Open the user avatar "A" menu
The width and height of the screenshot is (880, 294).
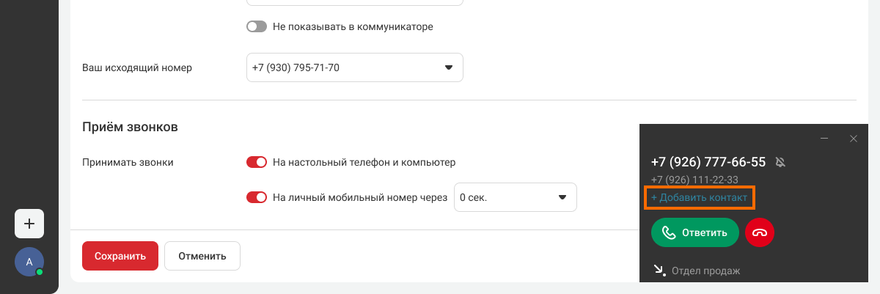tap(29, 262)
